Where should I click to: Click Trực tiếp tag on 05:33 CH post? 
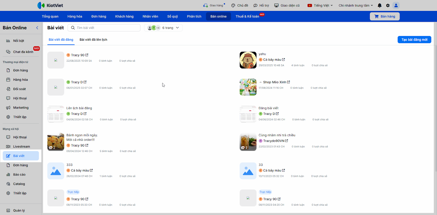pyautogui.click(x=73, y=192)
